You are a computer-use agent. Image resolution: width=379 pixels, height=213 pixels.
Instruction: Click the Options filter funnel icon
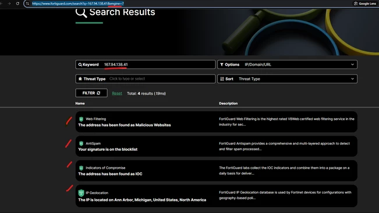pos(222,65)
